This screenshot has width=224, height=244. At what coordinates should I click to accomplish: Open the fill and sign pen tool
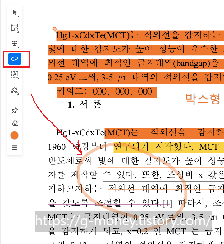click(15, 90)
